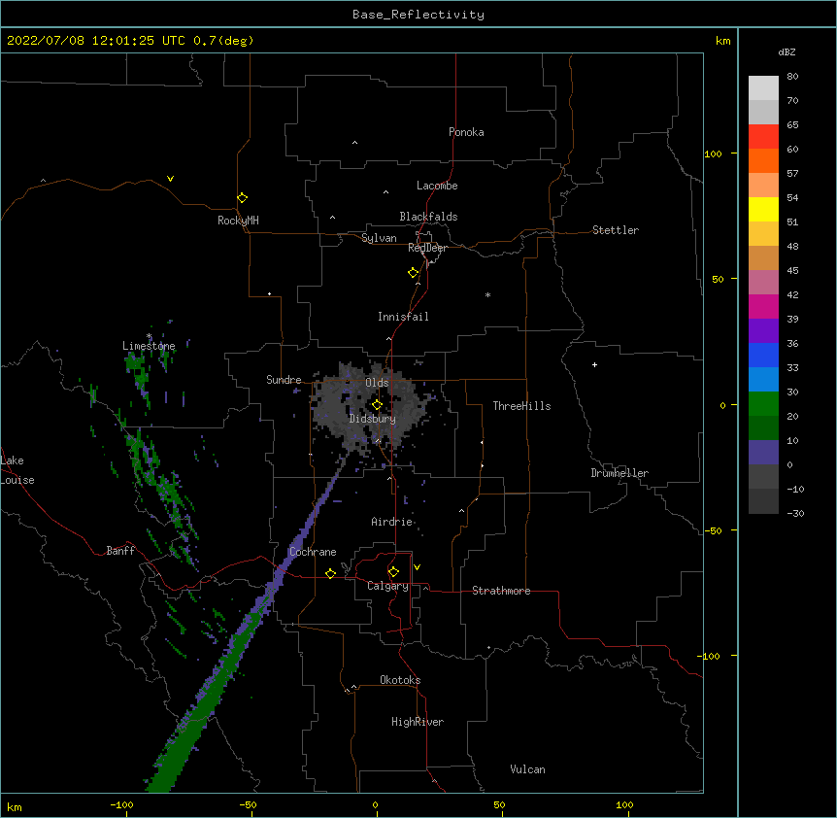
Task: Select the light gray 80 dBZ legend swatch
Action: point(763,88)
